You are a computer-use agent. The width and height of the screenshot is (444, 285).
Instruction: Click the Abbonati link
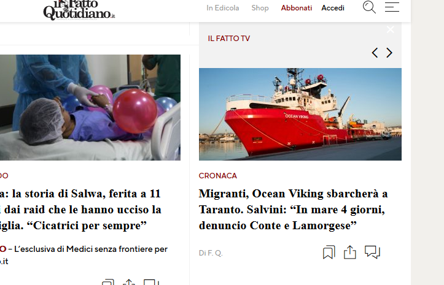pyautogui.click(x=296, y=8)
